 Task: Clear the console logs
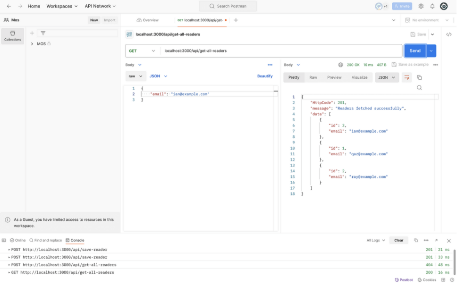[x=399, y=240]
